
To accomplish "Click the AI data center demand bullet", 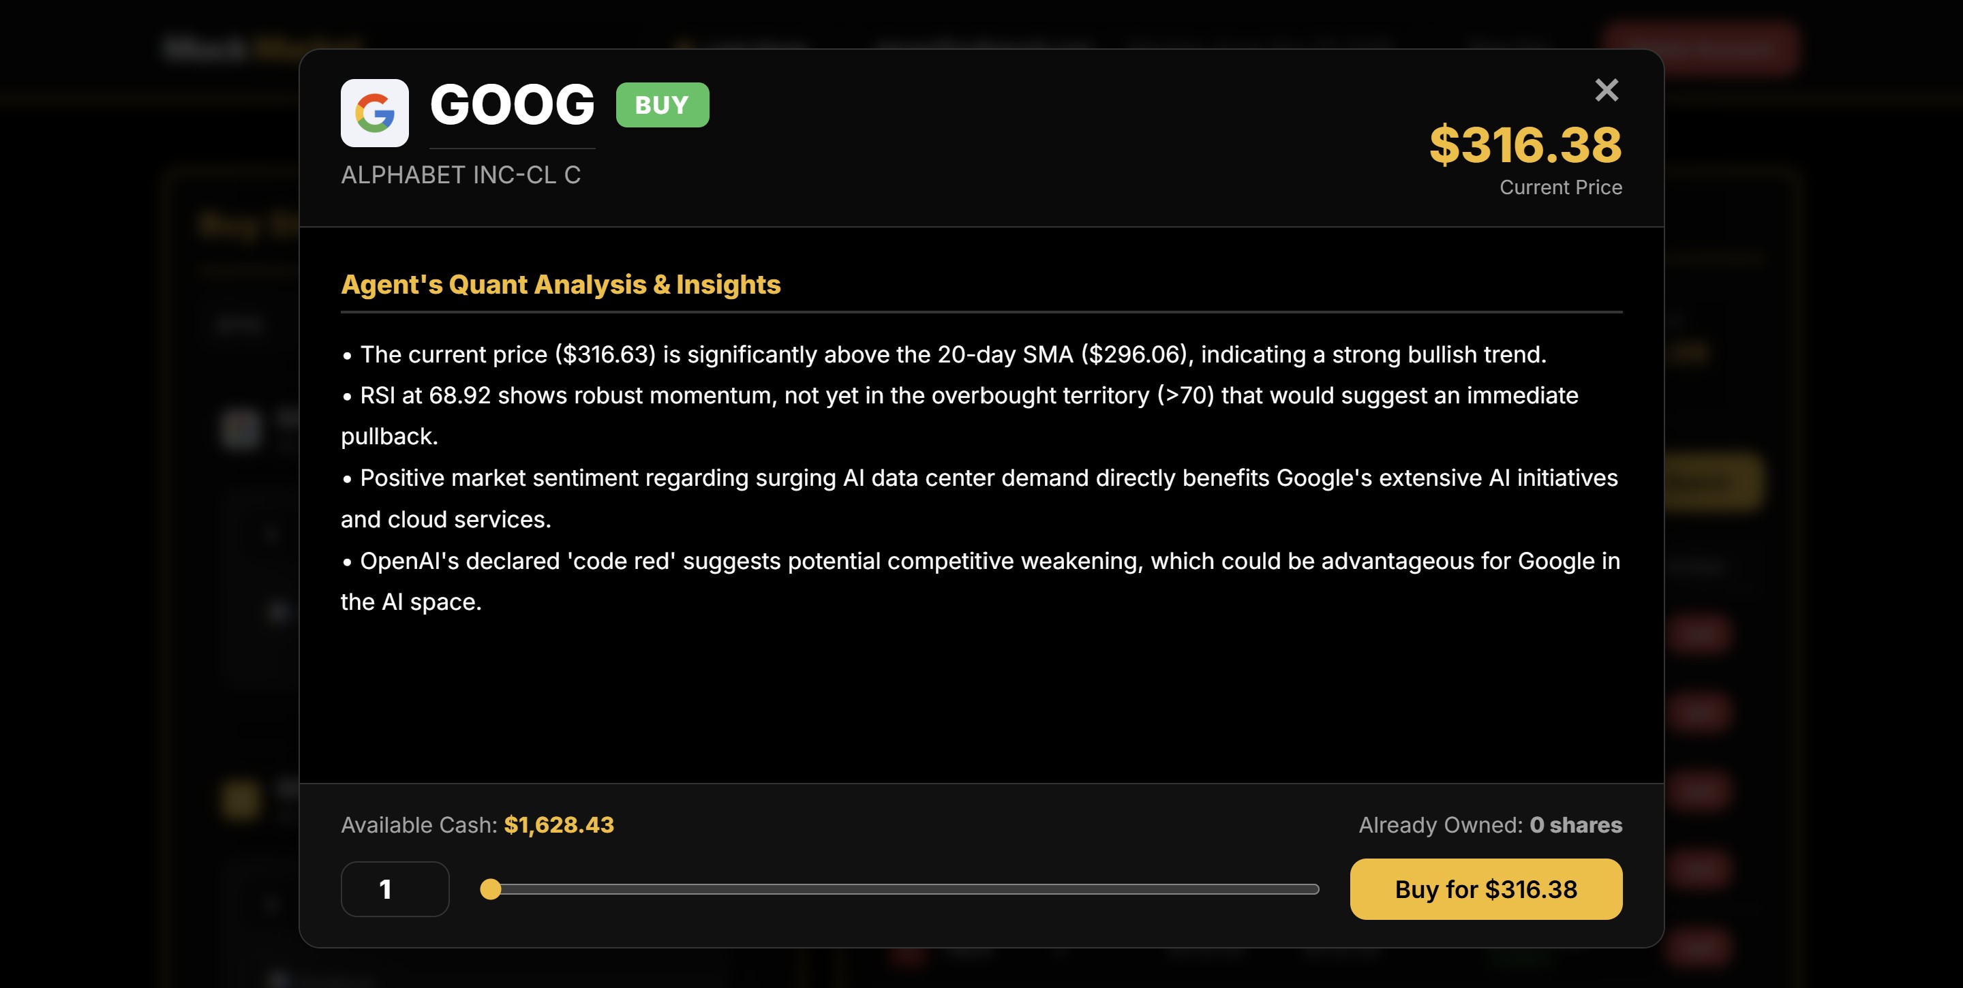I will [x=988, y=478].
